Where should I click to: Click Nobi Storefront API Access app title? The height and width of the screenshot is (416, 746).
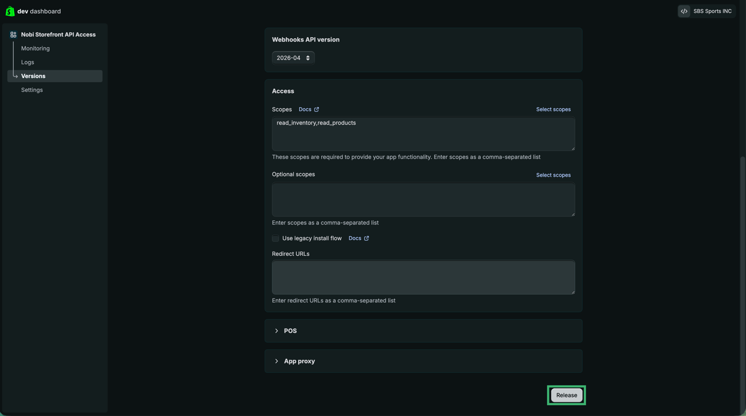(58, 34)
